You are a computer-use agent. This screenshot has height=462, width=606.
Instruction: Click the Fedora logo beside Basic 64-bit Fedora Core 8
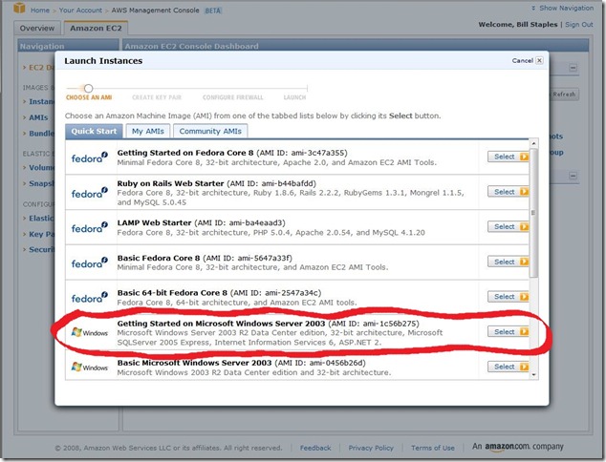(x=90, y=297)
